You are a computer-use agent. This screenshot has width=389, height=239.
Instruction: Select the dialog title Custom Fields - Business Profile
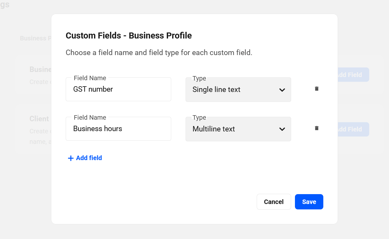point(128,36)
